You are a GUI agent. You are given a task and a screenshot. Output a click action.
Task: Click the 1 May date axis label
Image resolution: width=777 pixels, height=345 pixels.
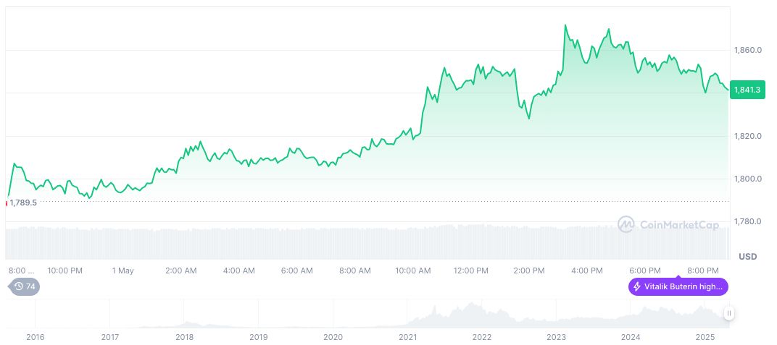(x=122, y=271)
